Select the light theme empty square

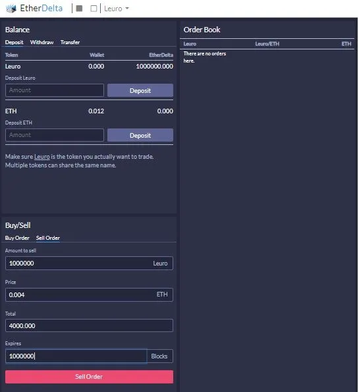[94, 9]
